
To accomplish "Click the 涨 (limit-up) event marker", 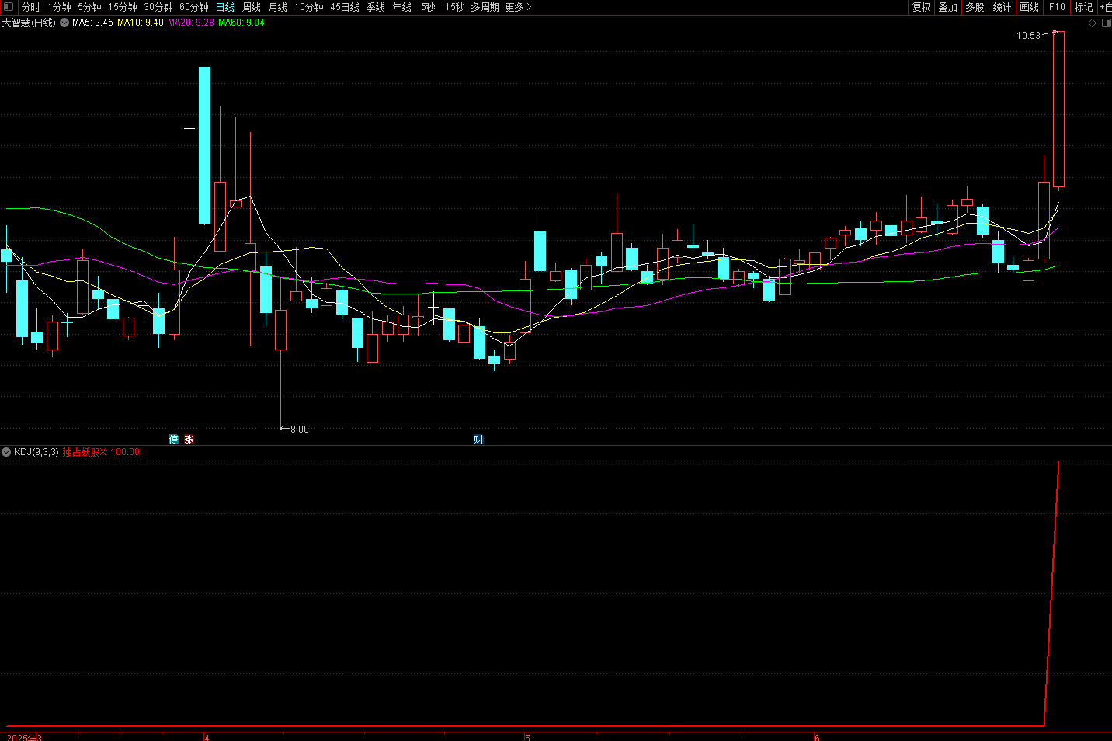I will 189,439.
